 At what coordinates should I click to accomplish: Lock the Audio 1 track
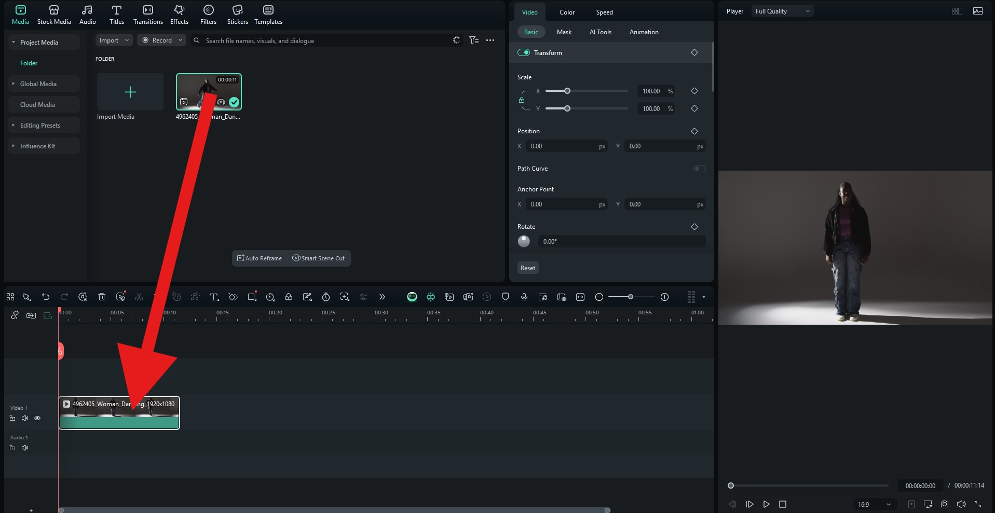tap(12, 448)
